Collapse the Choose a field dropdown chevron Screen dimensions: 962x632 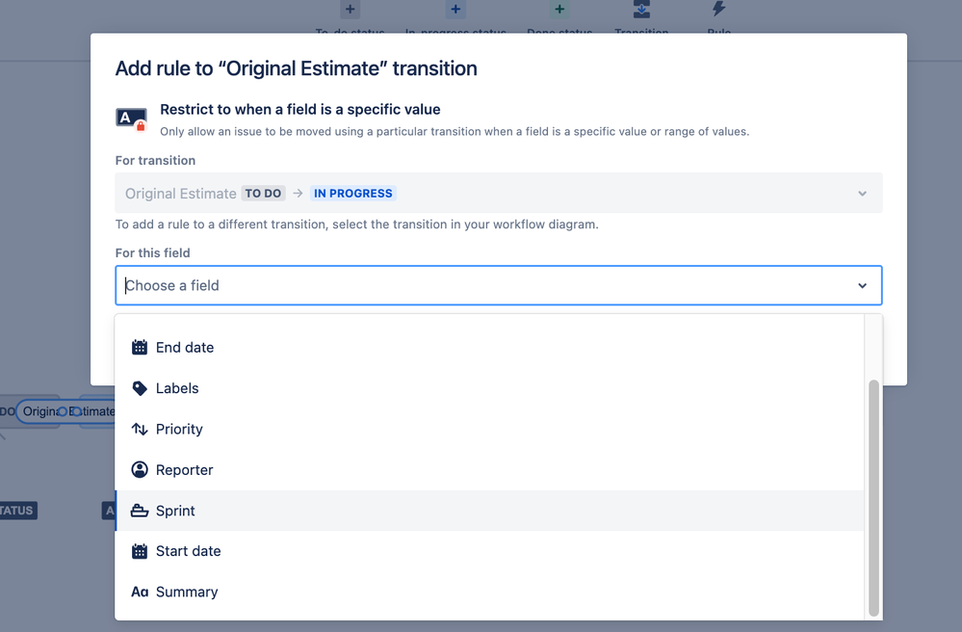pyautogui.click(x=862, y=285)
